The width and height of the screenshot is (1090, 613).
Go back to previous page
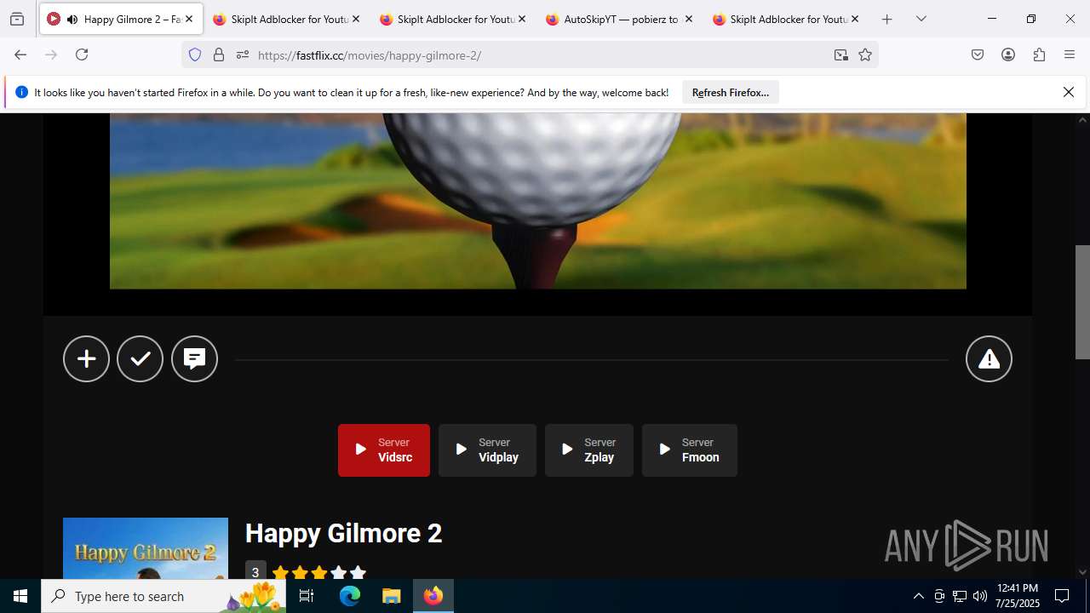pyautogui.click(x=20, y=54)
